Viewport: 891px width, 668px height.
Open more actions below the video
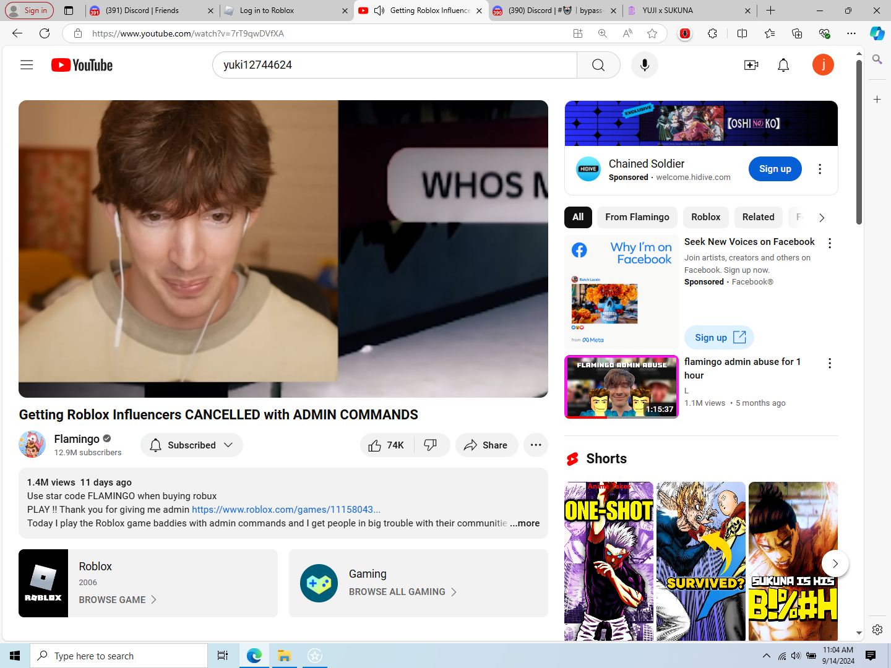click(536, 445)
